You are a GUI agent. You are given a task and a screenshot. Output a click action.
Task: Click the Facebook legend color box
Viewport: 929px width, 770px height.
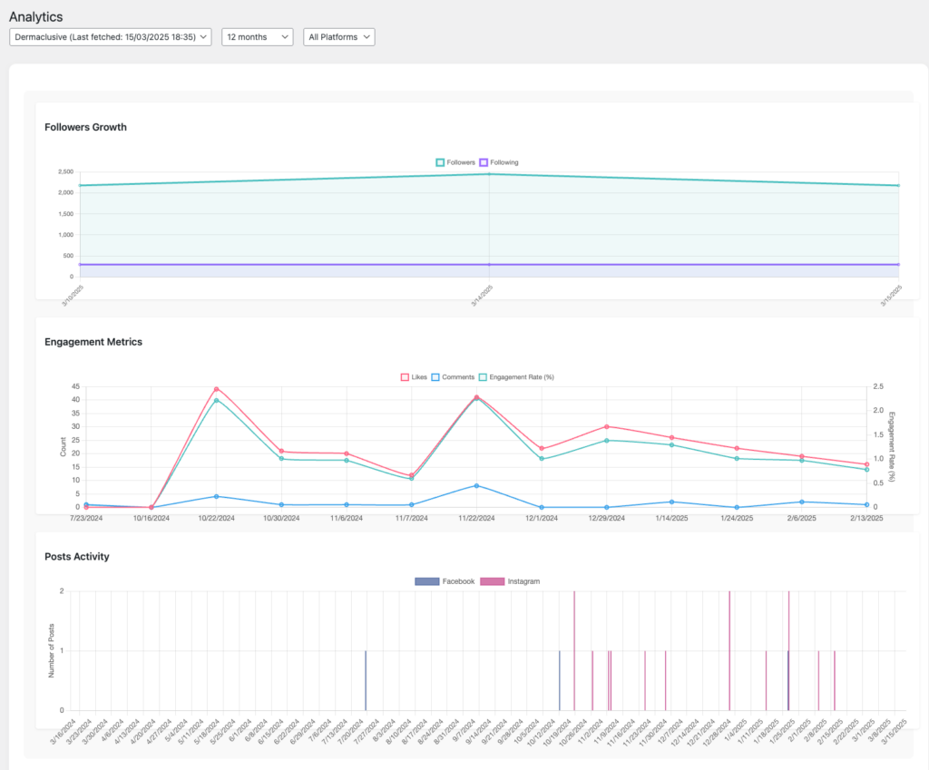pyautogui.click(x=426, y=580)
